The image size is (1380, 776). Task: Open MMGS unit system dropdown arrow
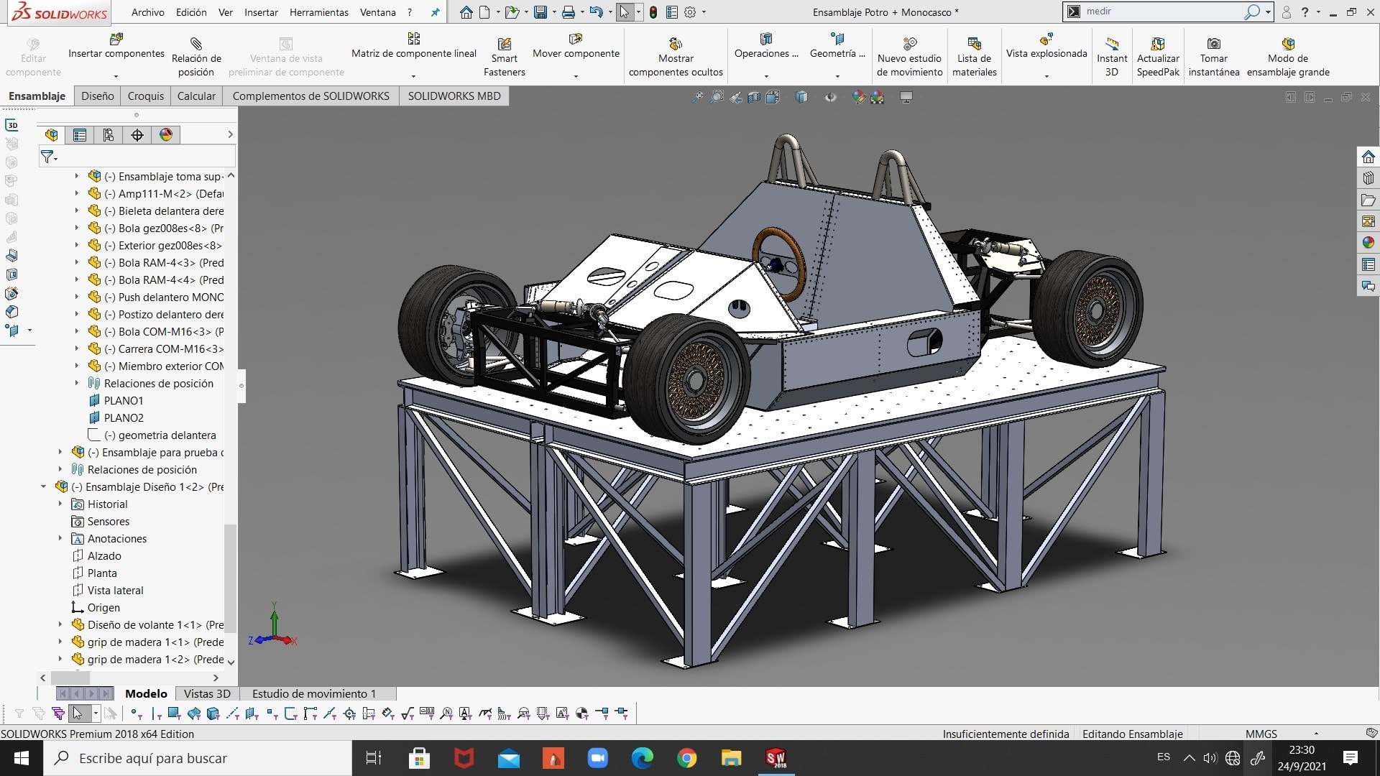(x=1316, y=734)
